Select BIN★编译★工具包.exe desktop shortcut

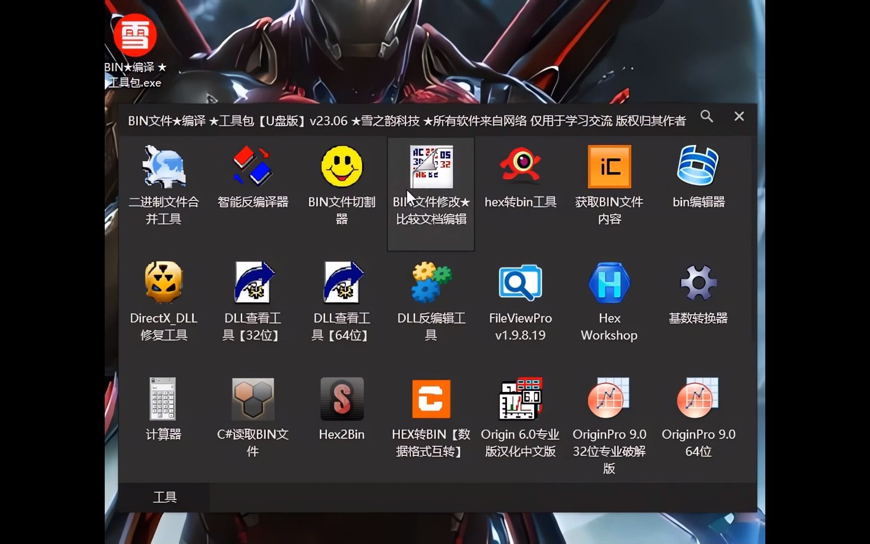[x=135, y=52]
